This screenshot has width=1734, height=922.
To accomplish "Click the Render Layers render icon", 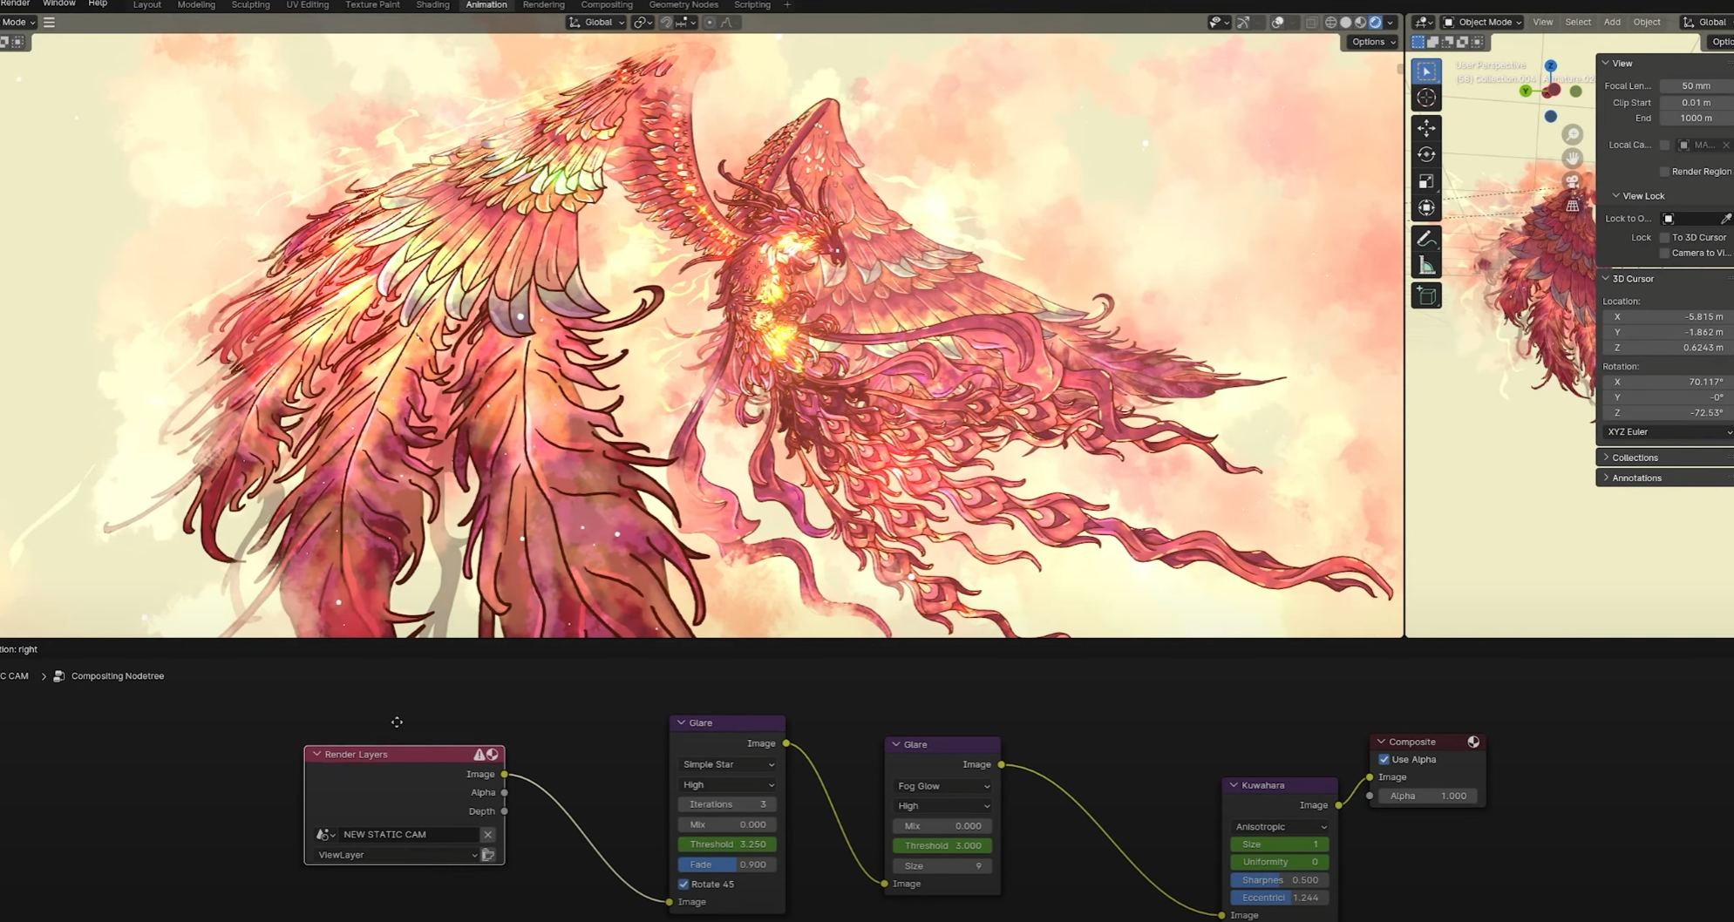I will tap(493, 755).
